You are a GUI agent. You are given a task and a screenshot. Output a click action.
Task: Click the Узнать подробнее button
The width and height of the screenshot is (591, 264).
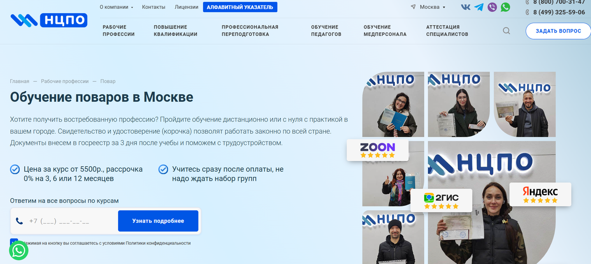(158, 221)
